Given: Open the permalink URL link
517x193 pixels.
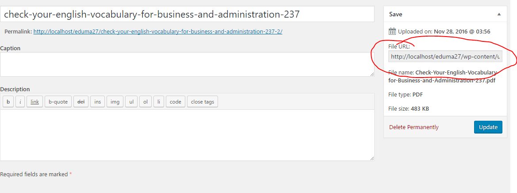Looking at the screenshot, I should [157, 32].
